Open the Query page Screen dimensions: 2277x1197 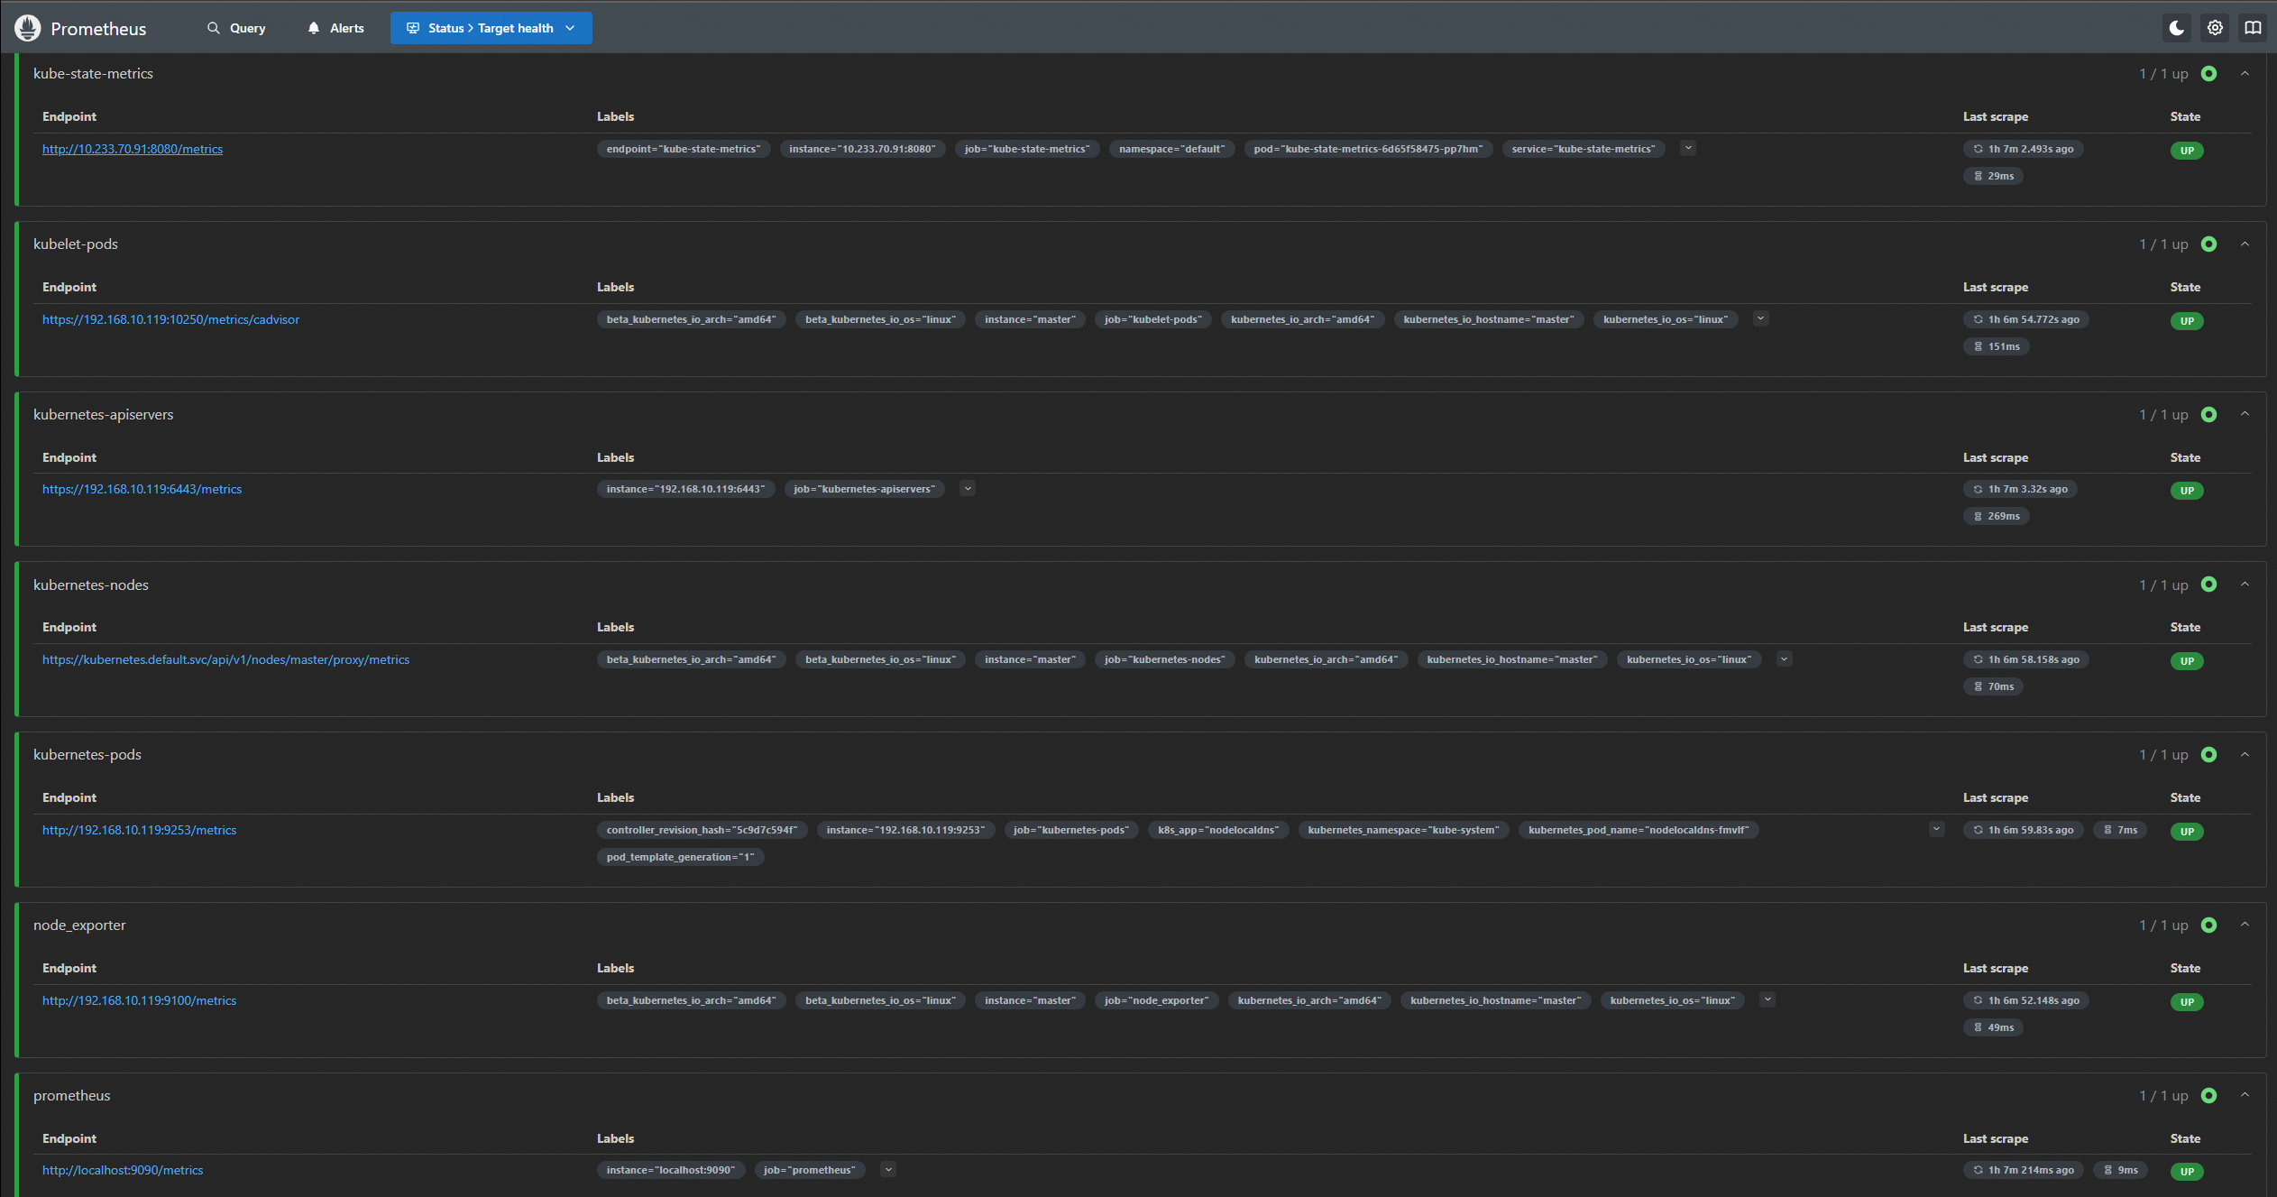point(236,28)
